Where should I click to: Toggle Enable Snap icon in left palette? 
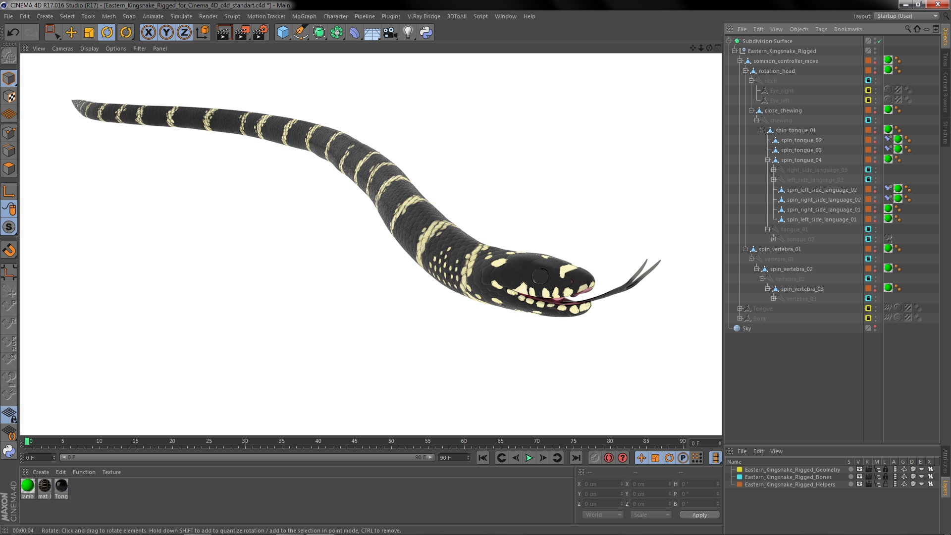click(9, 227)
